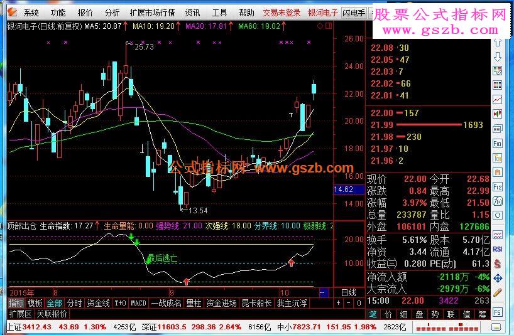The width and height of the screenshot is (514, 335).
Task: Click the yellow note icon at sidebar bottom
Action: pos(496,327)
